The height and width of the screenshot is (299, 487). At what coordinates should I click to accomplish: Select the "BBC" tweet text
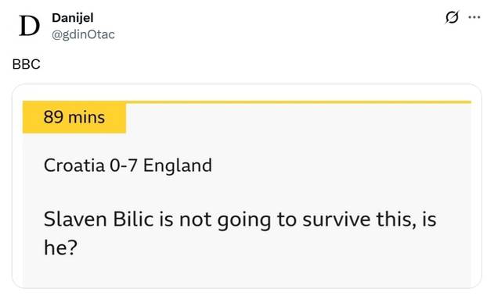(27, 64)
